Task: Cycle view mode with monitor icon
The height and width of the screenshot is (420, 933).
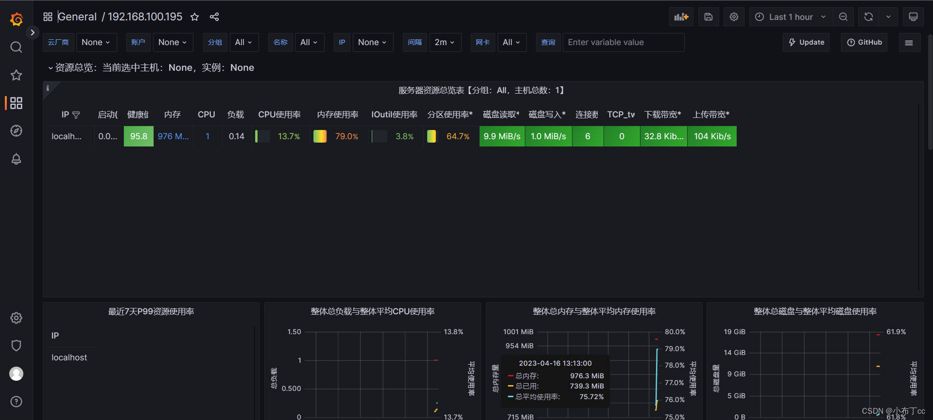Action: coord(913,17)
